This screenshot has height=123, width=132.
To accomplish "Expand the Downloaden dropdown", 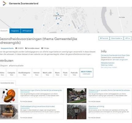I will pos(116,38).
